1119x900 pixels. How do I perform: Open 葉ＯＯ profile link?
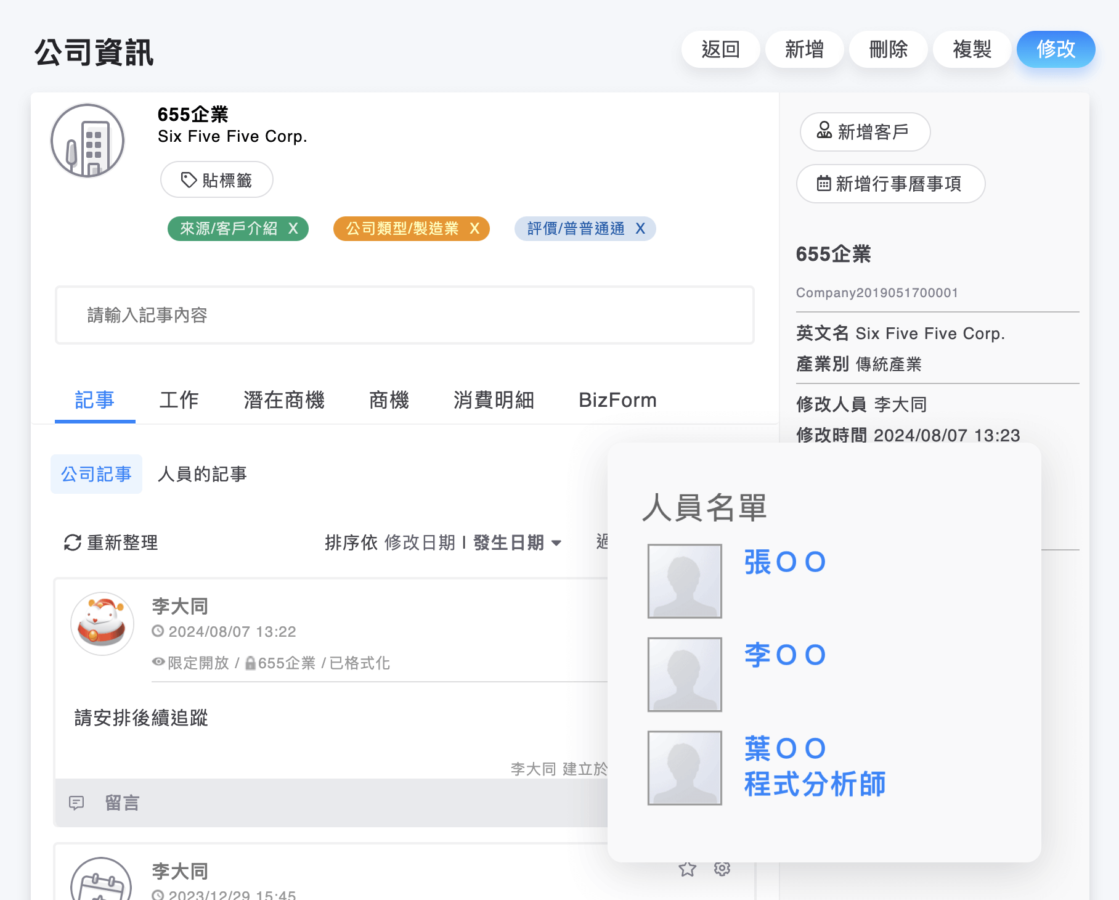[x=784, y=748]
